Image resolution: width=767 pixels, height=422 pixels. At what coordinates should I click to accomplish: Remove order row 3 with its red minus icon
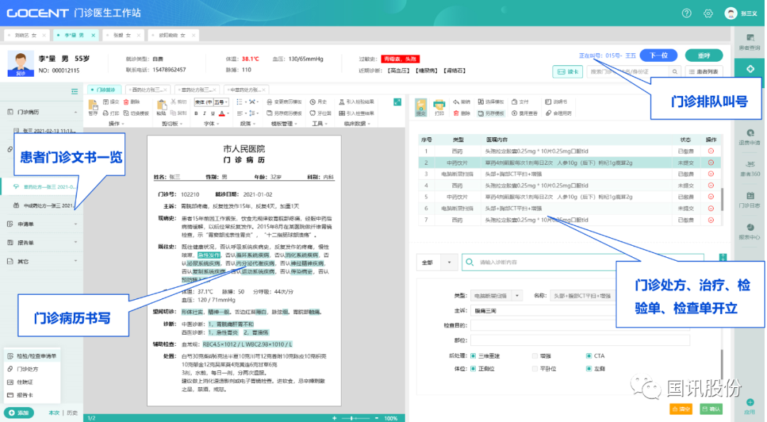711,174
